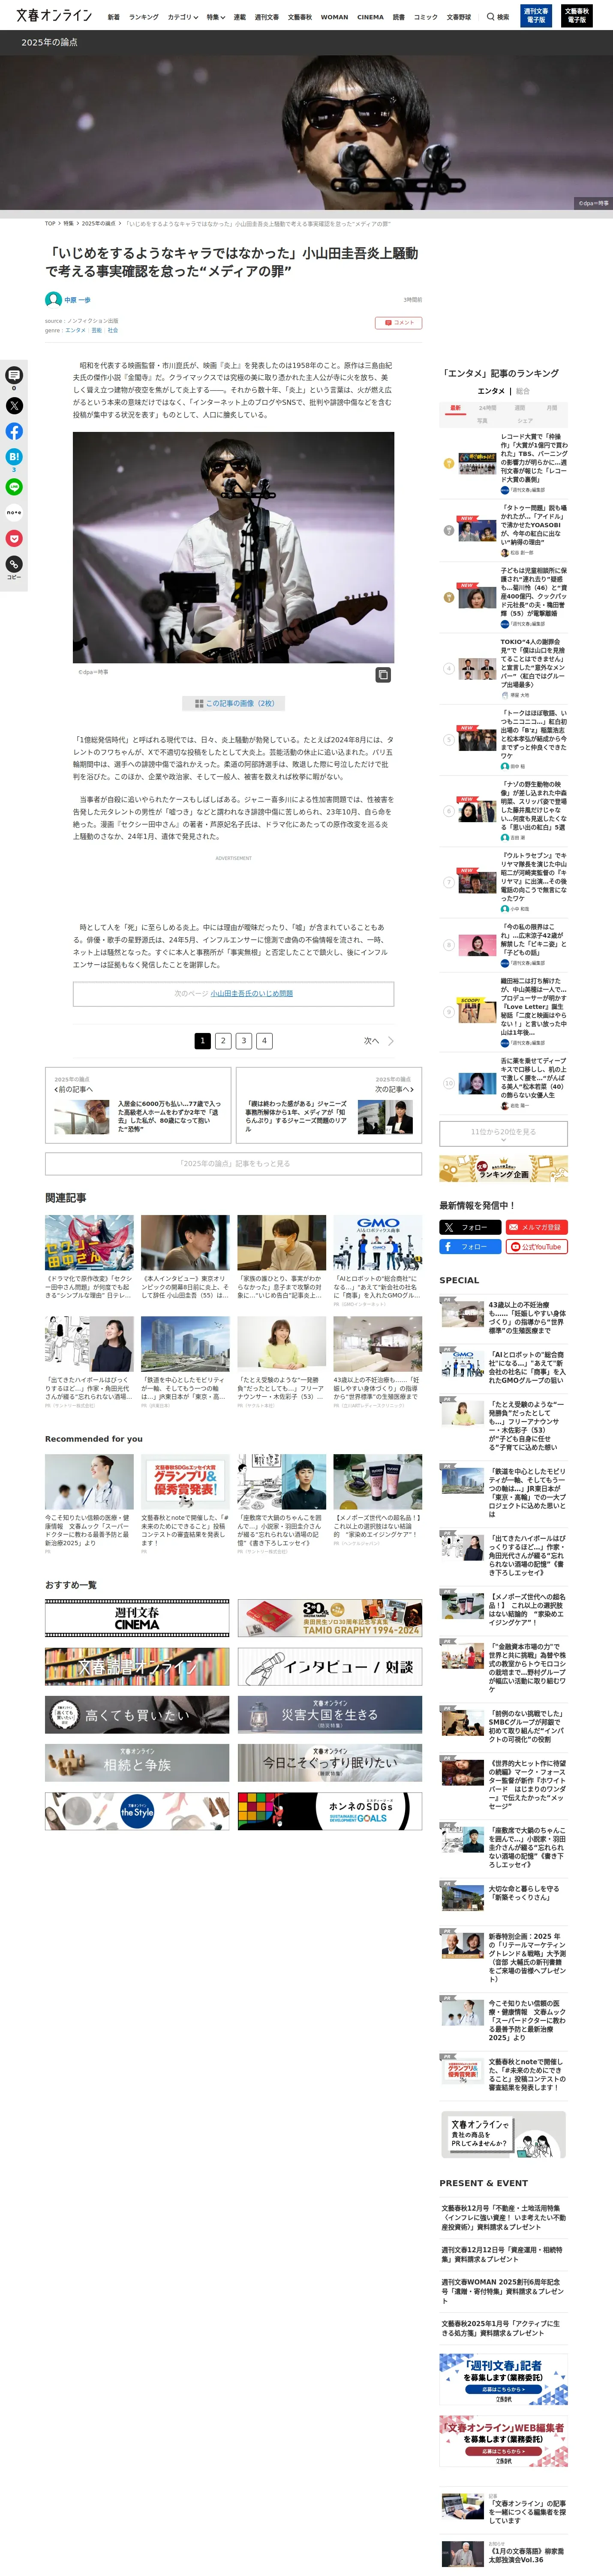Viewport: 613px width, 2576px height.
Task: Open main article photo of performer
Action: coord(234,547)
